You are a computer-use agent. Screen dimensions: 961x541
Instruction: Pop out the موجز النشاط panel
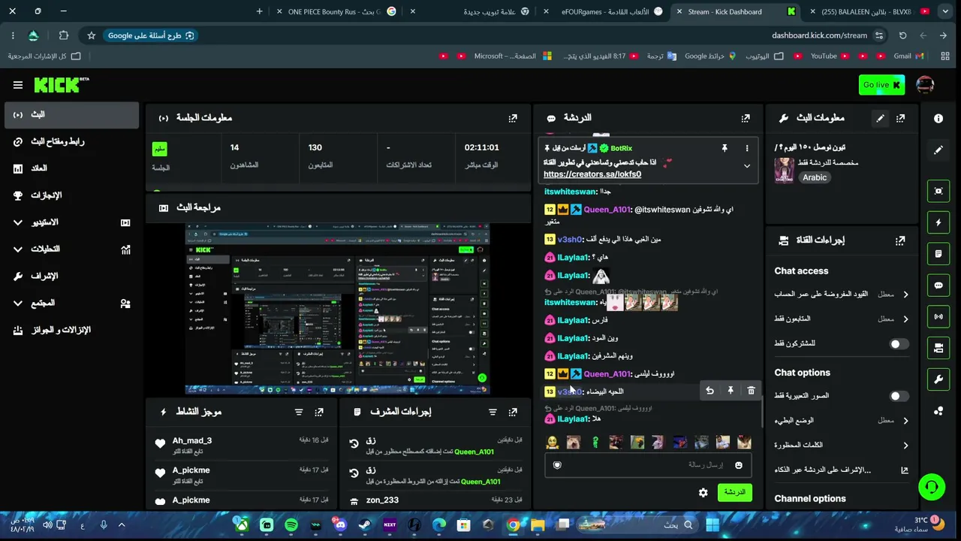coord(319,412)
